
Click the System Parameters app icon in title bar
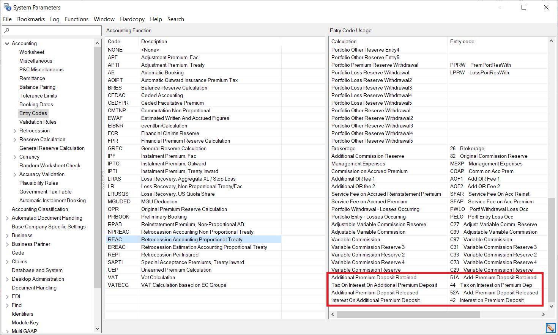point(7,8)
